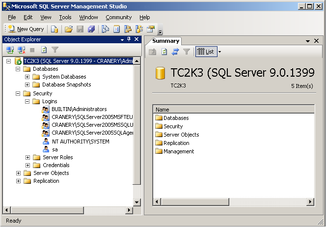The width and height of the screenshot is (326, 227).
Task: Open the Template Explorer toolbar icon
Action: pos(139,29)
